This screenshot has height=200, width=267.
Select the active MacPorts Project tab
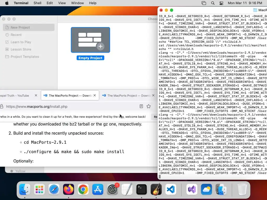[x=70, y=95]
